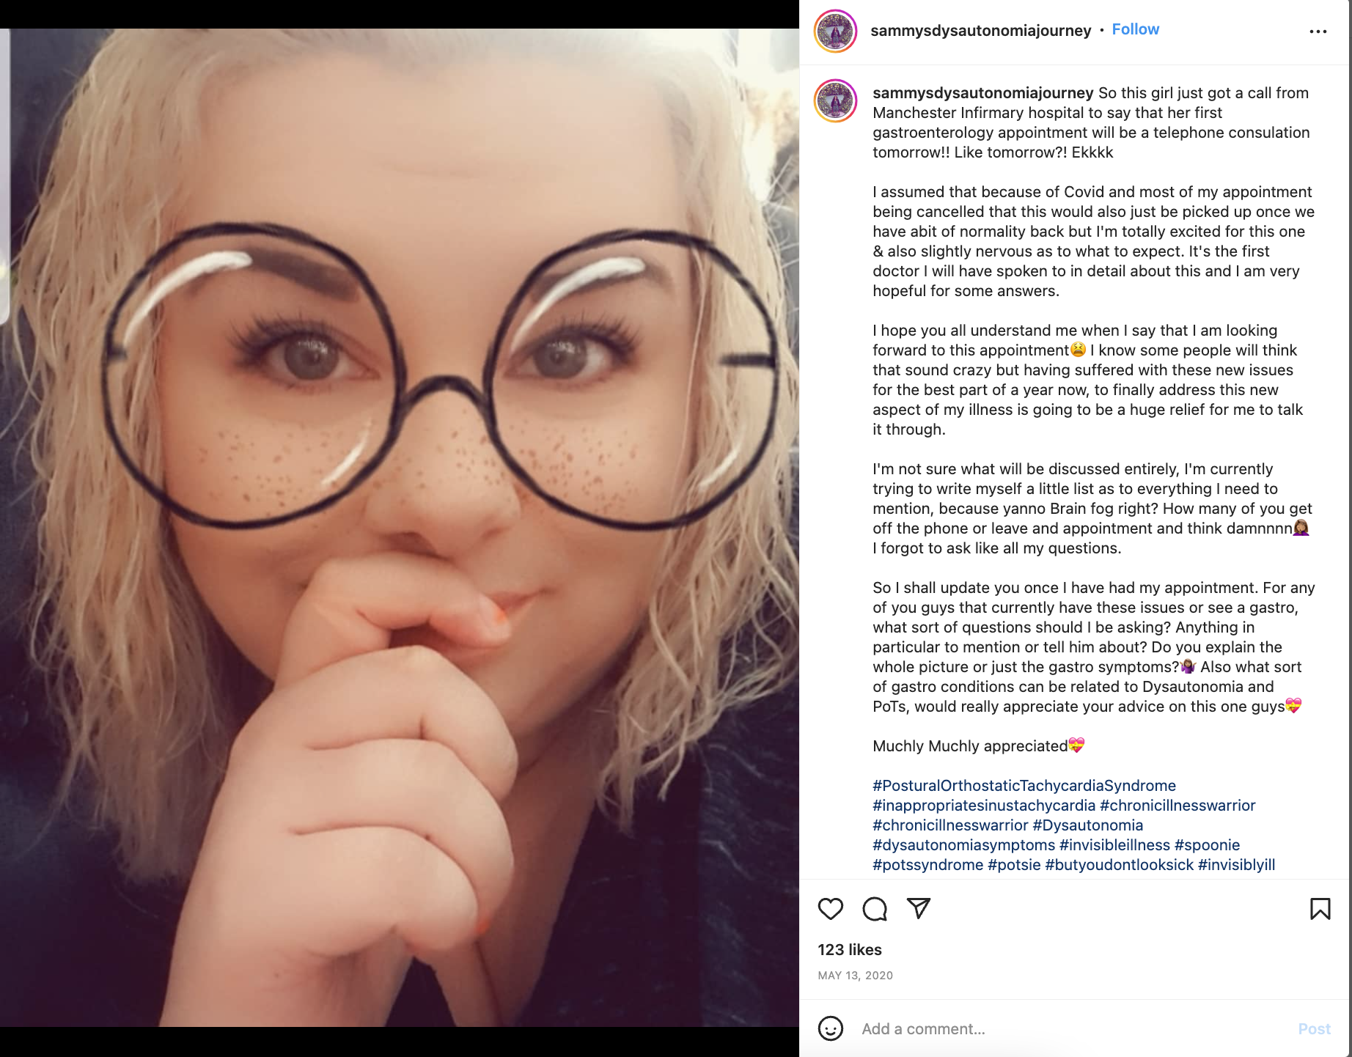Image resolution: width=1352 pixels, height=1057 pixels.
Task: Open #inappropriatesinustachycardia hashtag
Action: (983, 806)
